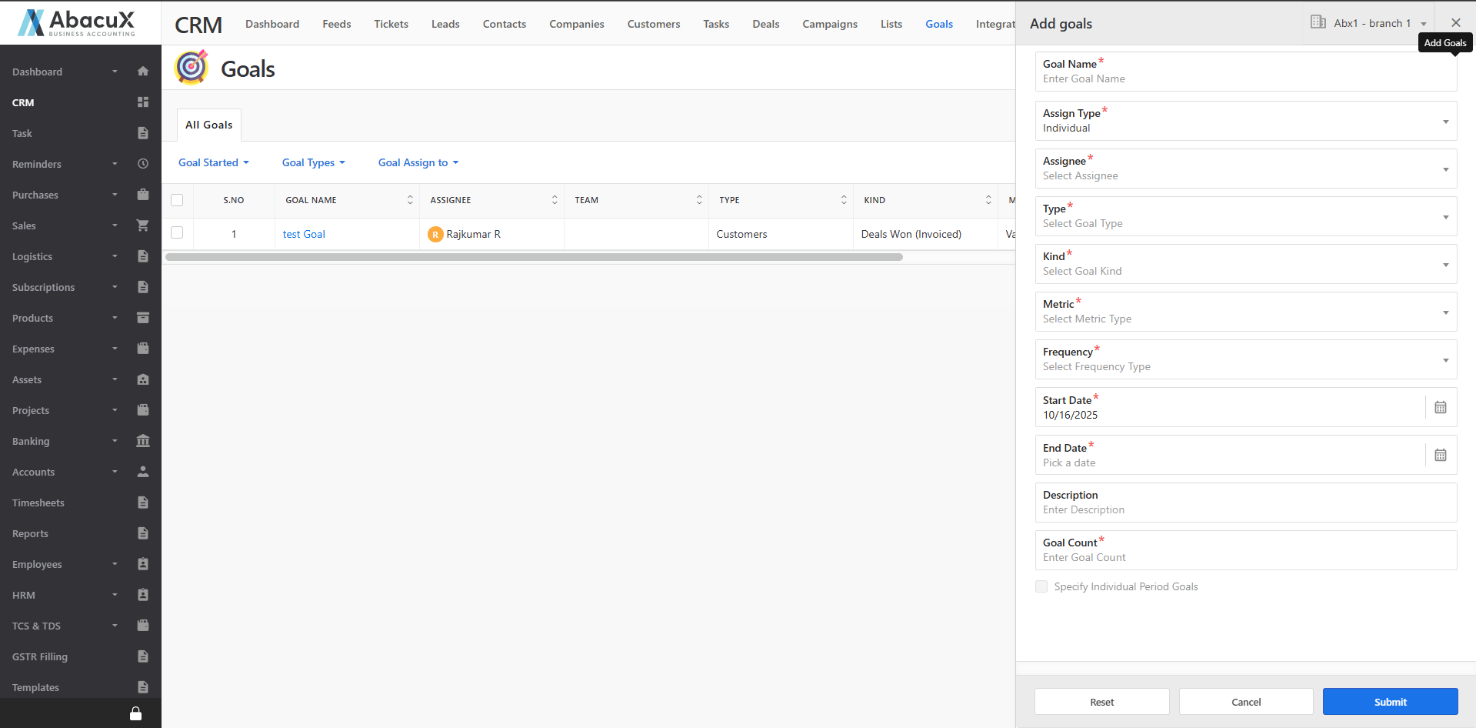Click the Goal Name input field

(1245, 78)
